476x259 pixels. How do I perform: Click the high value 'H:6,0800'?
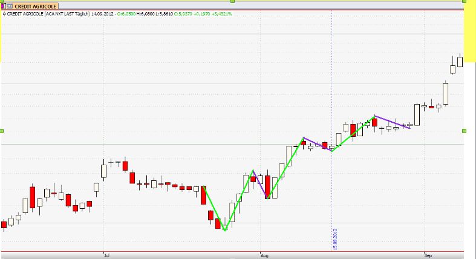[x=146, y=14]
